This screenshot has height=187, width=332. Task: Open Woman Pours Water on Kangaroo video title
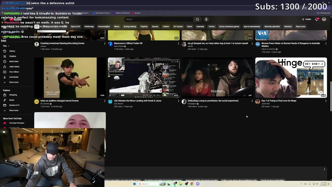(290, 45)
